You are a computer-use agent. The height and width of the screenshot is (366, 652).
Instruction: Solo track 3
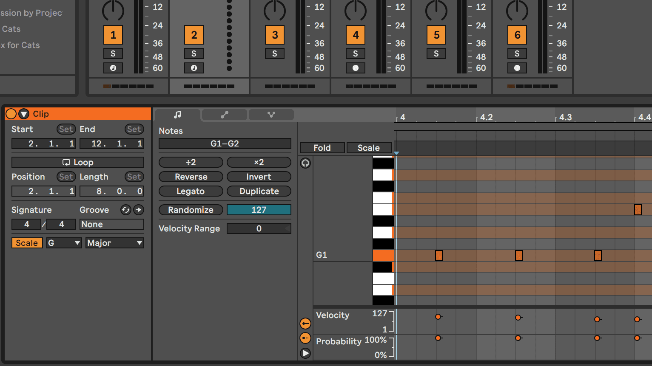click(x=275, y=53)
